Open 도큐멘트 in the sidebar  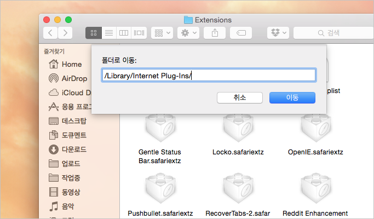pos(67,135)
